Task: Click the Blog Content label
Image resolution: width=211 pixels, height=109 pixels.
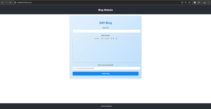Action: (106, 36)
